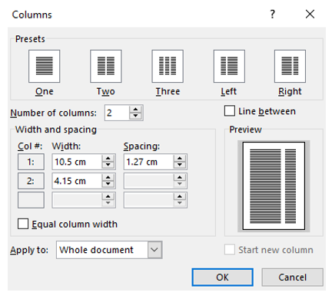The height and width of the screenshot is (302, 332).
Task: Click the column 2: label box
Action: click(31, 181)
